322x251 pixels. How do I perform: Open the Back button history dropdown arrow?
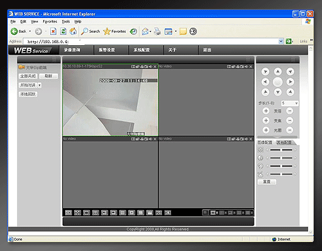30,32
